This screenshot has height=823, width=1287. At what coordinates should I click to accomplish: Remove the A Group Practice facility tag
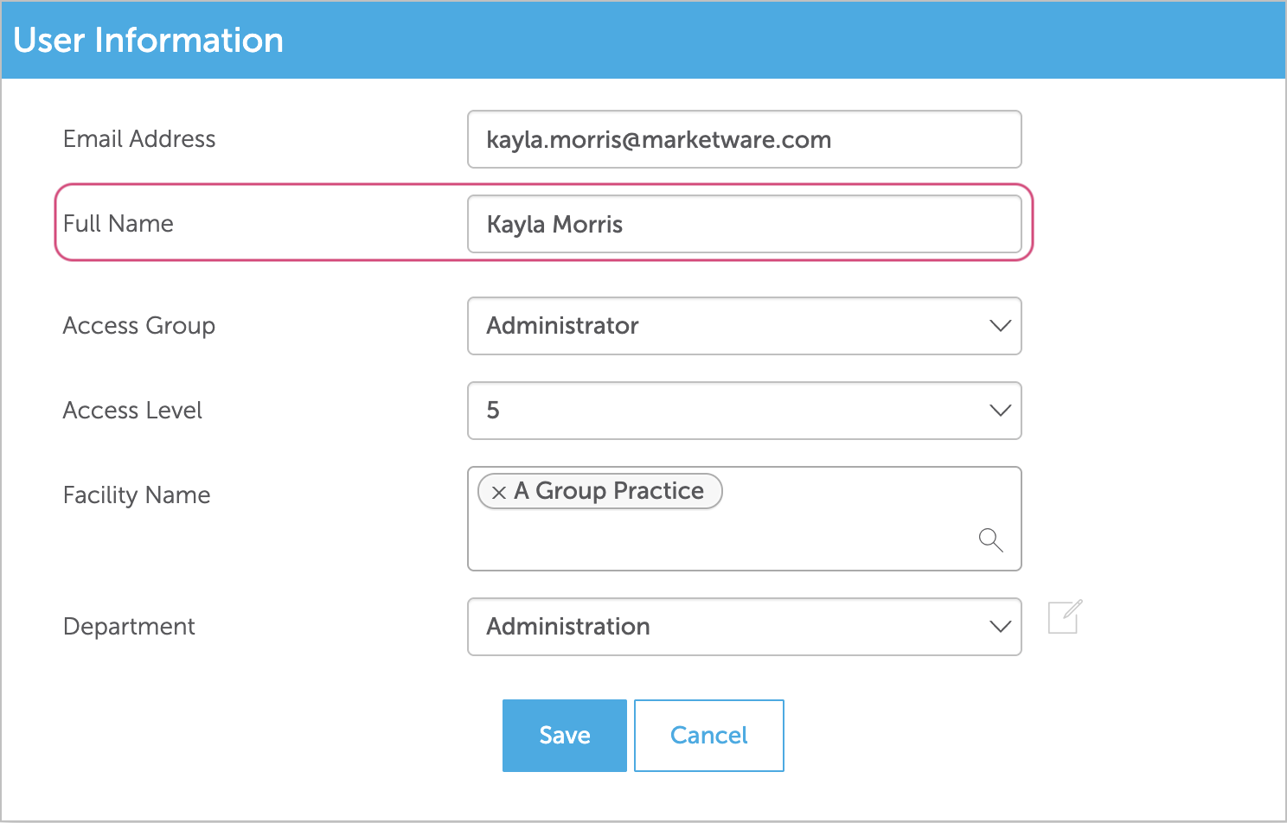tap(498, 493)
